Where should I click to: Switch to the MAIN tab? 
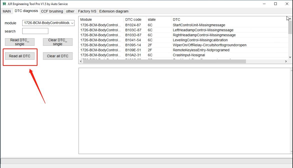coord(7,11)
